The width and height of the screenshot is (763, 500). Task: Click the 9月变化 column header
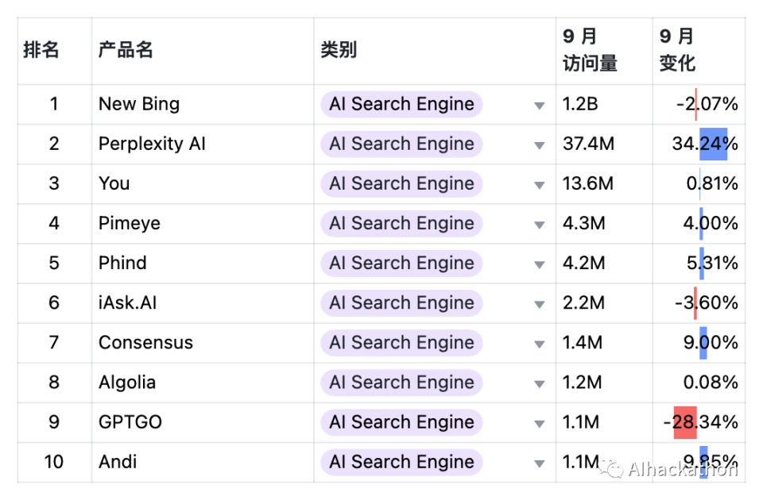coord(677,50)
